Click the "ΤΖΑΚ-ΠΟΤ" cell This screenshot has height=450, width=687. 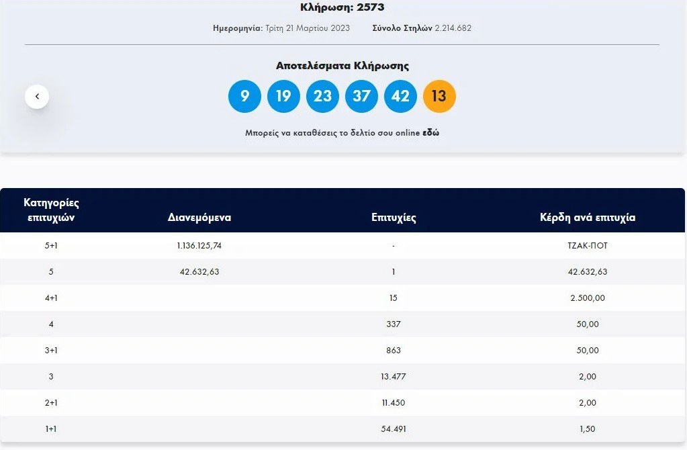[x=588, y=245]
